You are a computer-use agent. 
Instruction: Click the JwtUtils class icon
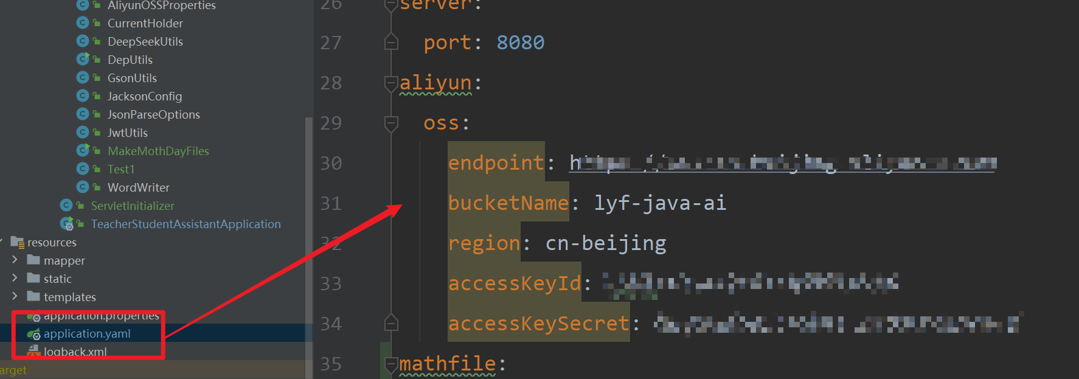[x=83, y=133]
